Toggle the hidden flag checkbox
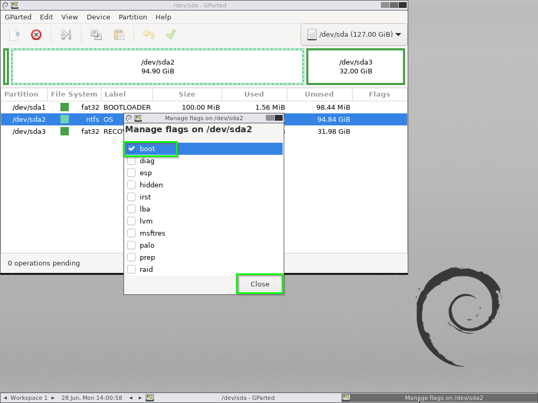 click(131, 185)
